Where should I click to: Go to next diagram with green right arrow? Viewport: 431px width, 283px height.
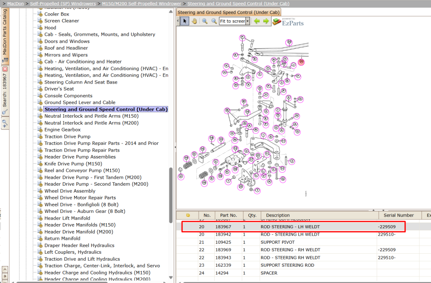point(266,21)
